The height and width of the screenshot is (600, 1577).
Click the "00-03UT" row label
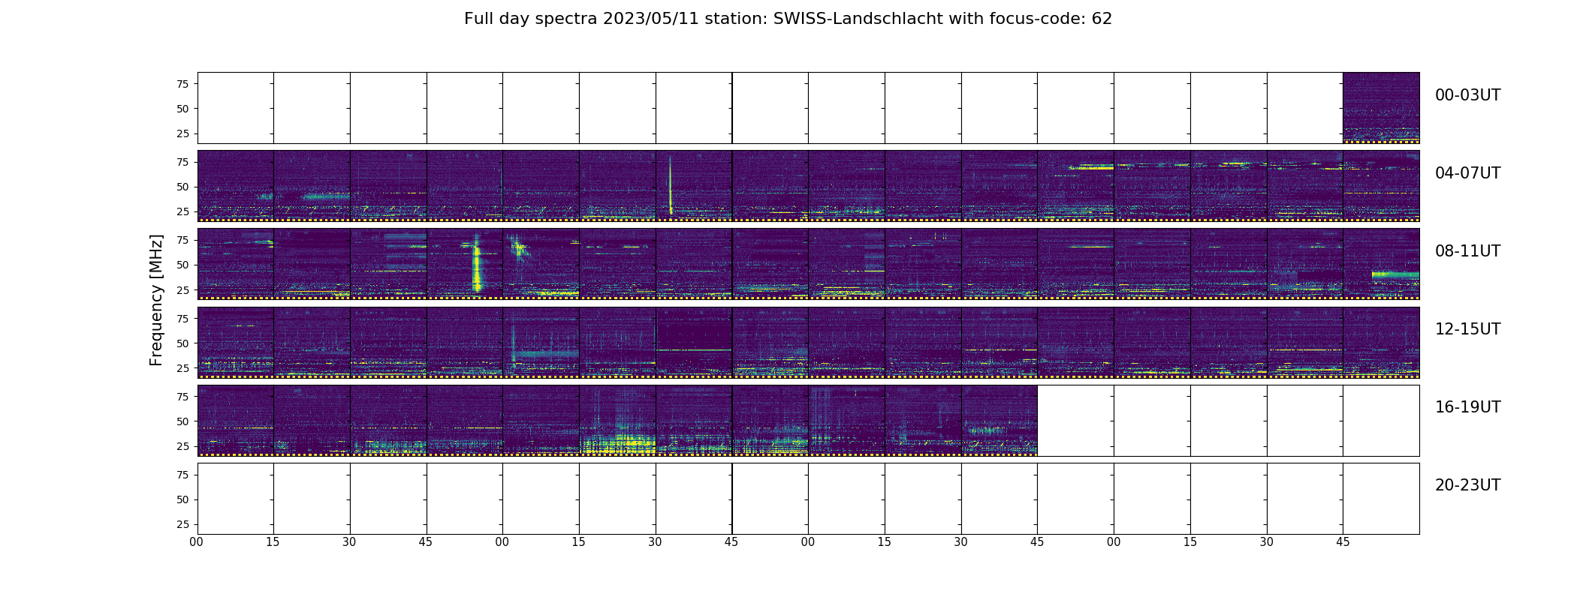pyautogui.click(x=1467, y=95)
